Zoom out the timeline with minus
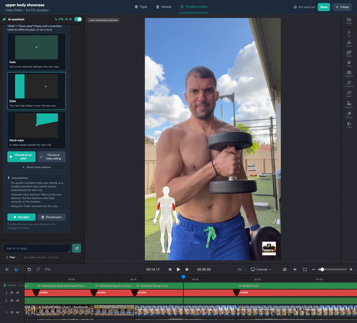Screen dimensions: 357x323 [x=314, y=269]
